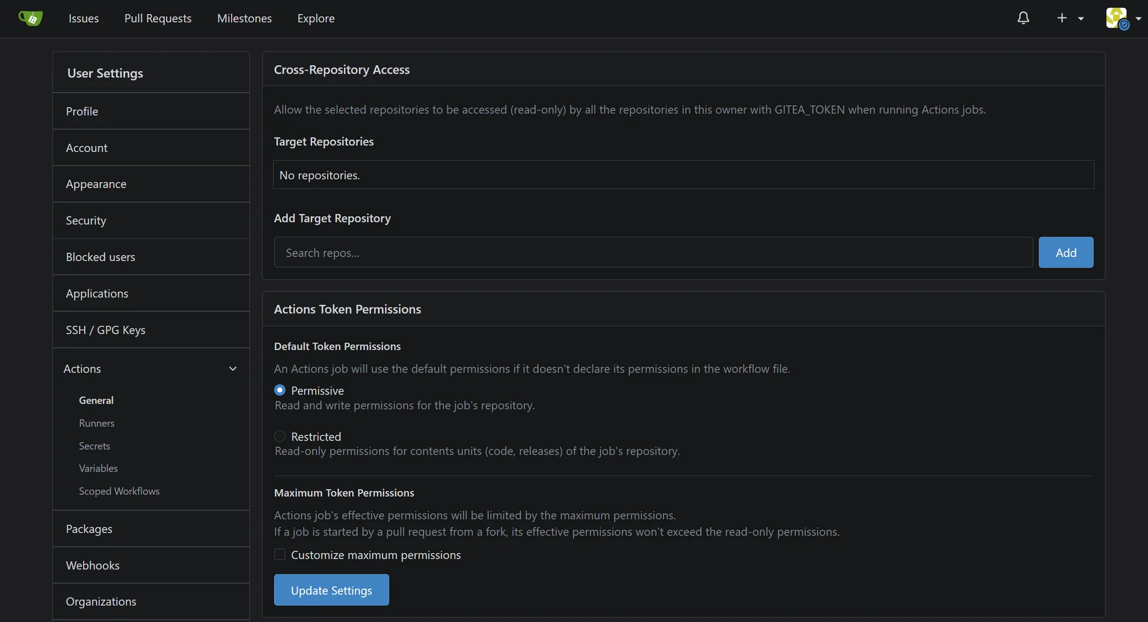Viewport: 1148px width, 622px height.
Task: Select the Restricted radio option
Action: (x=280, y=436)
